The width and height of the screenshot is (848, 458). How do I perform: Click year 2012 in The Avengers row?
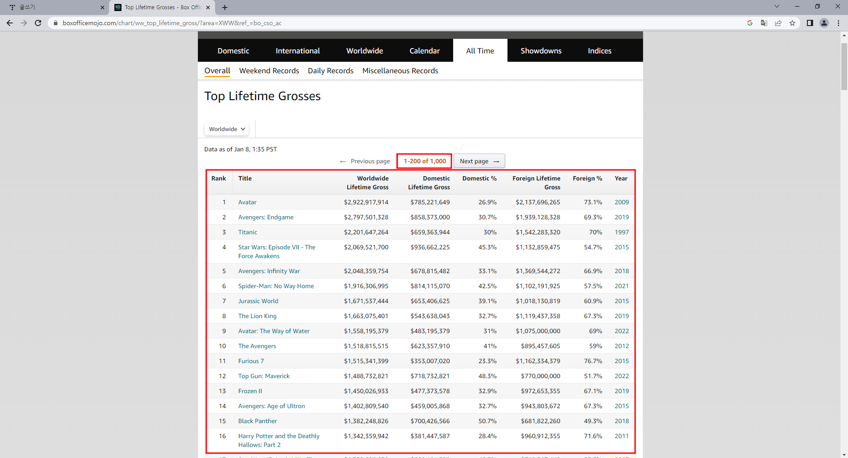[x=622, y=346]
